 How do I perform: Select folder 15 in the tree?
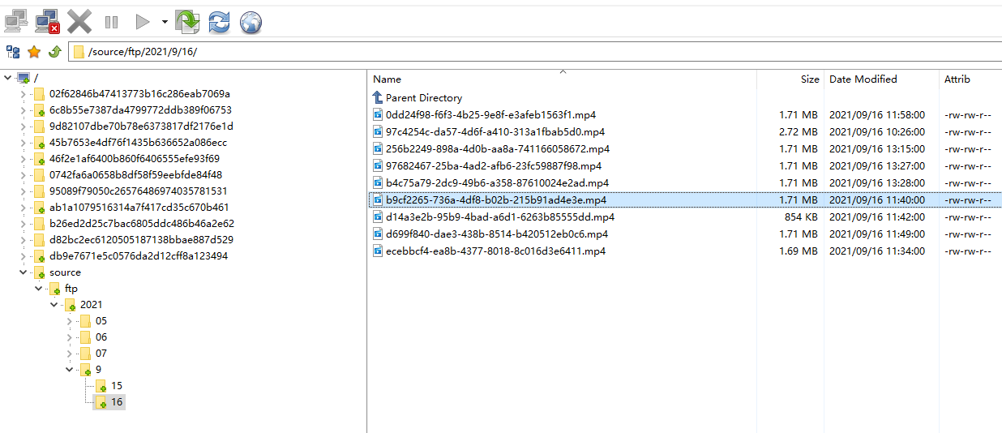(x=117, y=386)
